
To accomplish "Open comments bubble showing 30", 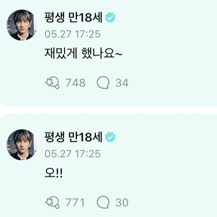I will click(103, 202).
